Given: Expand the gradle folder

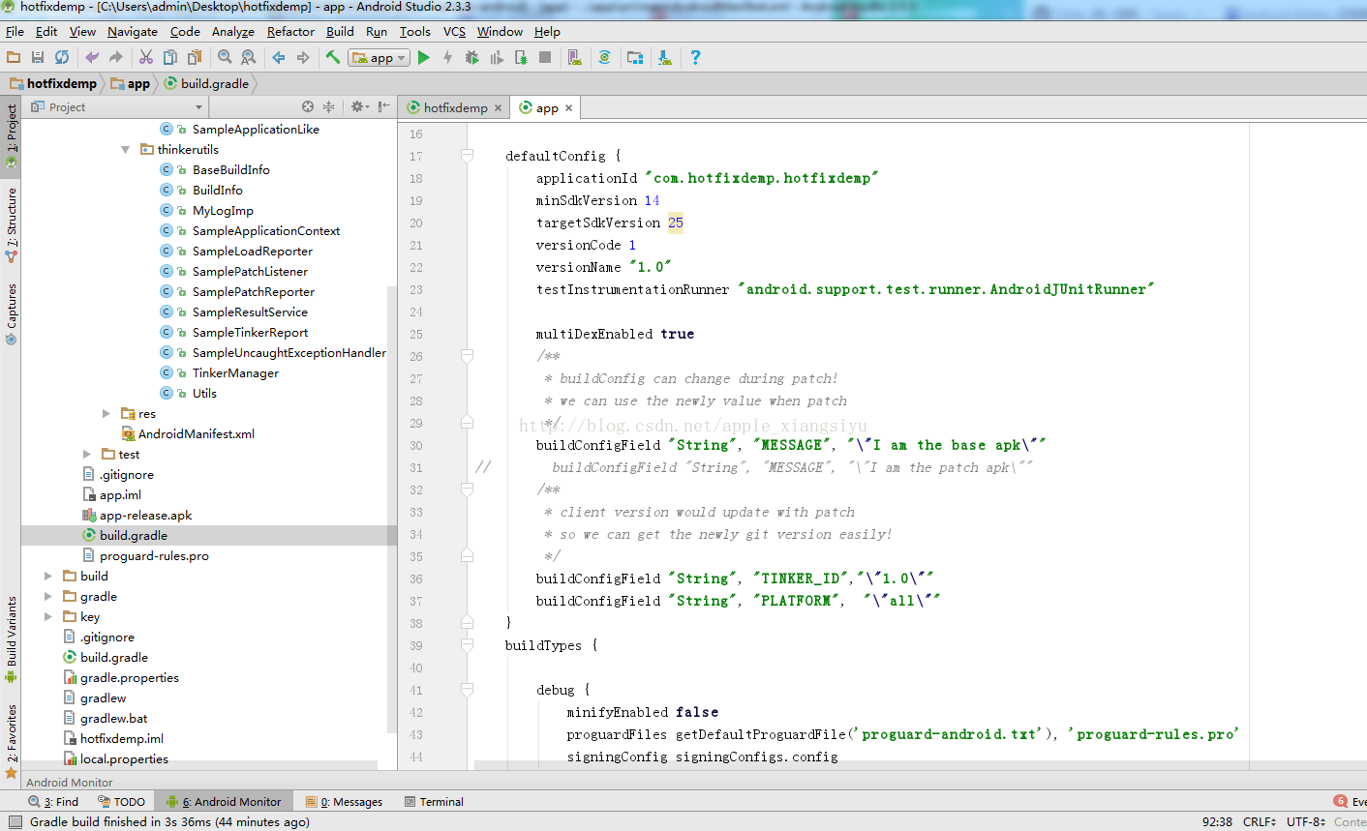Looking at the screenshot, I should pyautogui.click(x=48, y=596).
